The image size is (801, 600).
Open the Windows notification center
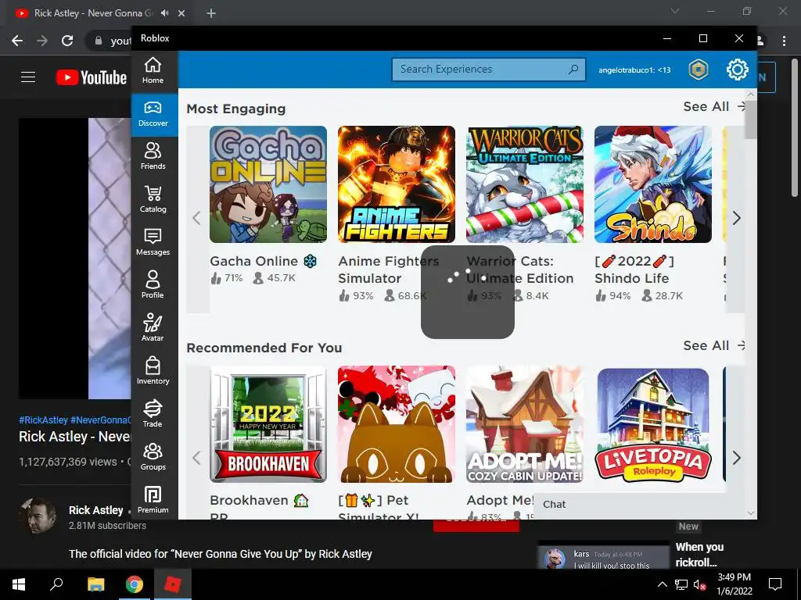pyautogui.click(x=775, y=584)
